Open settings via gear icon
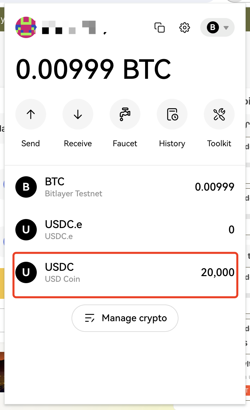Screen dimensions: 250x410 pyautogui.click(x=184, y=27)
